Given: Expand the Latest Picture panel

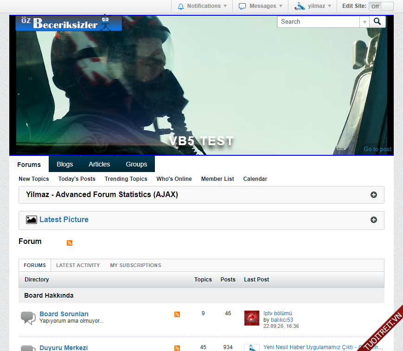Looking at the screenshot, I should click(x=374, y=220).
